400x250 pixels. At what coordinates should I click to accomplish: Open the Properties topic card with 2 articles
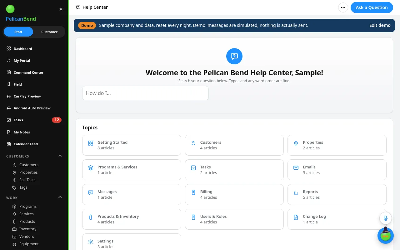[x=337, y=145]
